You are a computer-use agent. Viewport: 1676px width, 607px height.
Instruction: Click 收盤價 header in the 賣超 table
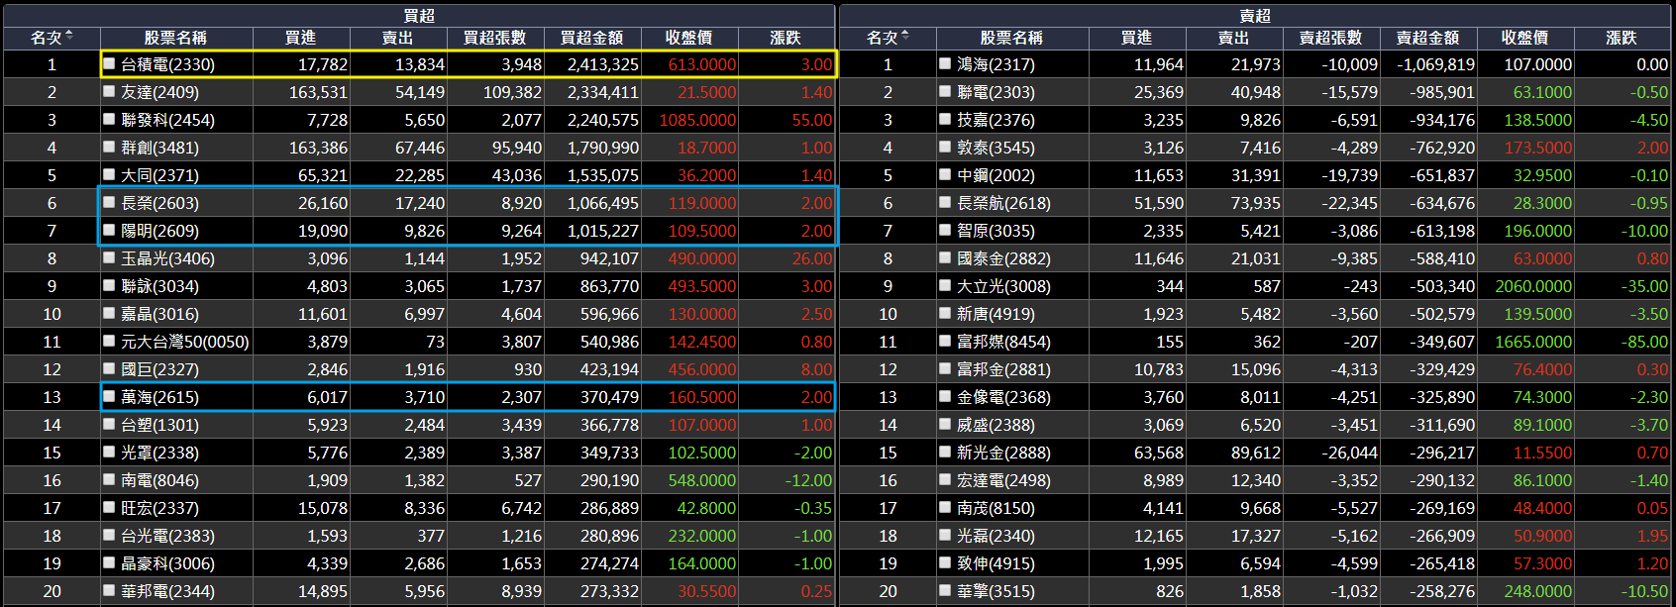1525,38
